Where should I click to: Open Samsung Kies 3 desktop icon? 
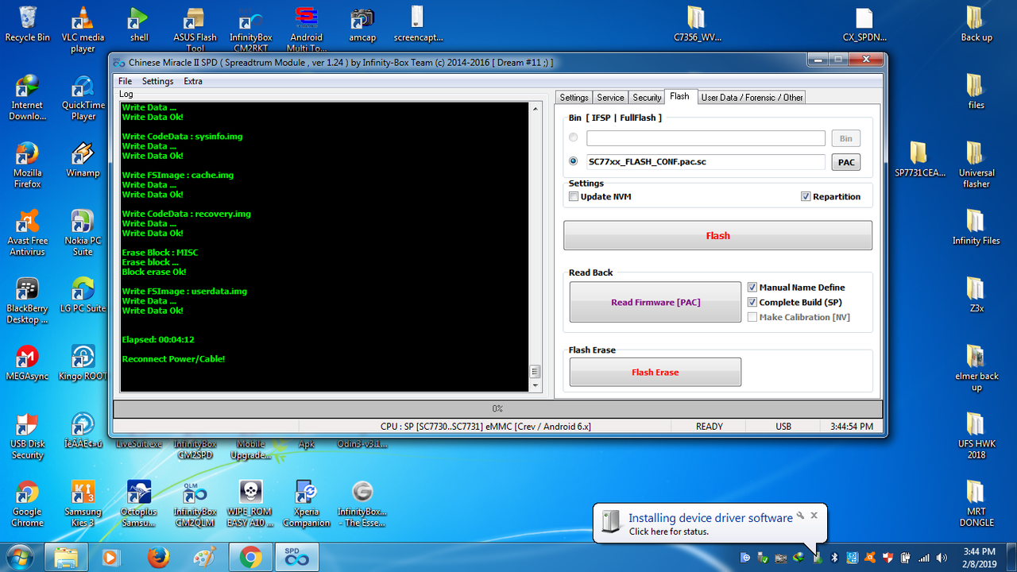pyautogui.click(x=83, y=503)
